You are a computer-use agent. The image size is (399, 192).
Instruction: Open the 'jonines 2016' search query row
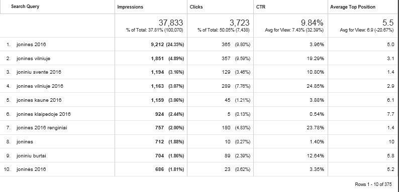[x=31, y=45]
